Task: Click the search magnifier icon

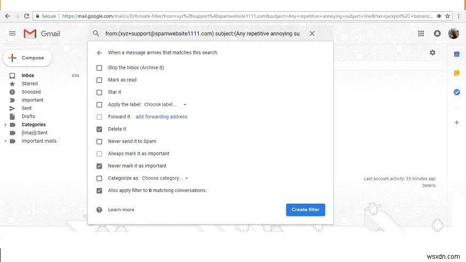Action: [x=96, y=33]
